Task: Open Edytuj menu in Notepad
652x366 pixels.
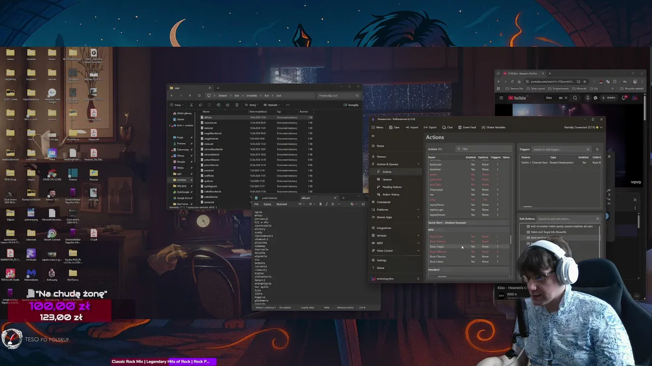Action: point(267,204)
